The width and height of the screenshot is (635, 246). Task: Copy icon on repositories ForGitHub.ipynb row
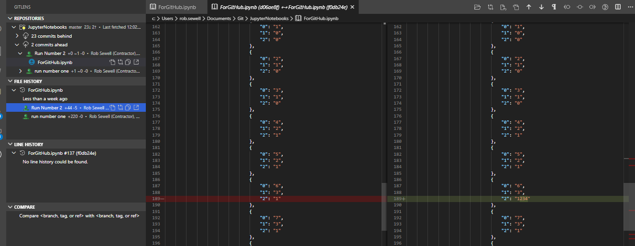pos(128,62)
